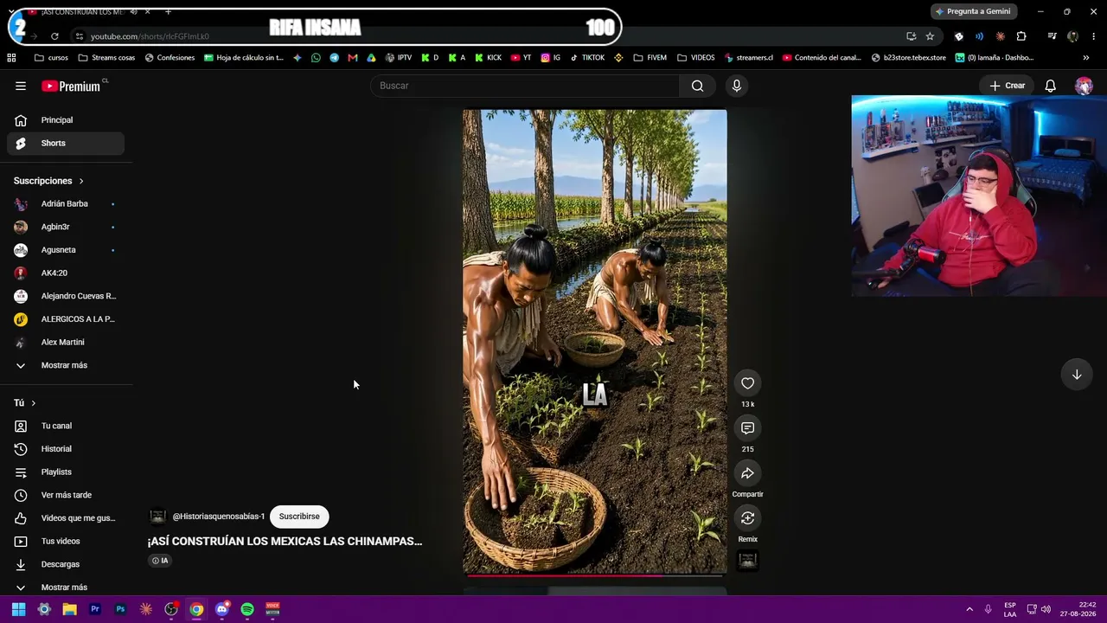Open the streamers.cl bookmark
The image size is (1107, 623).
tap(748, 58)
